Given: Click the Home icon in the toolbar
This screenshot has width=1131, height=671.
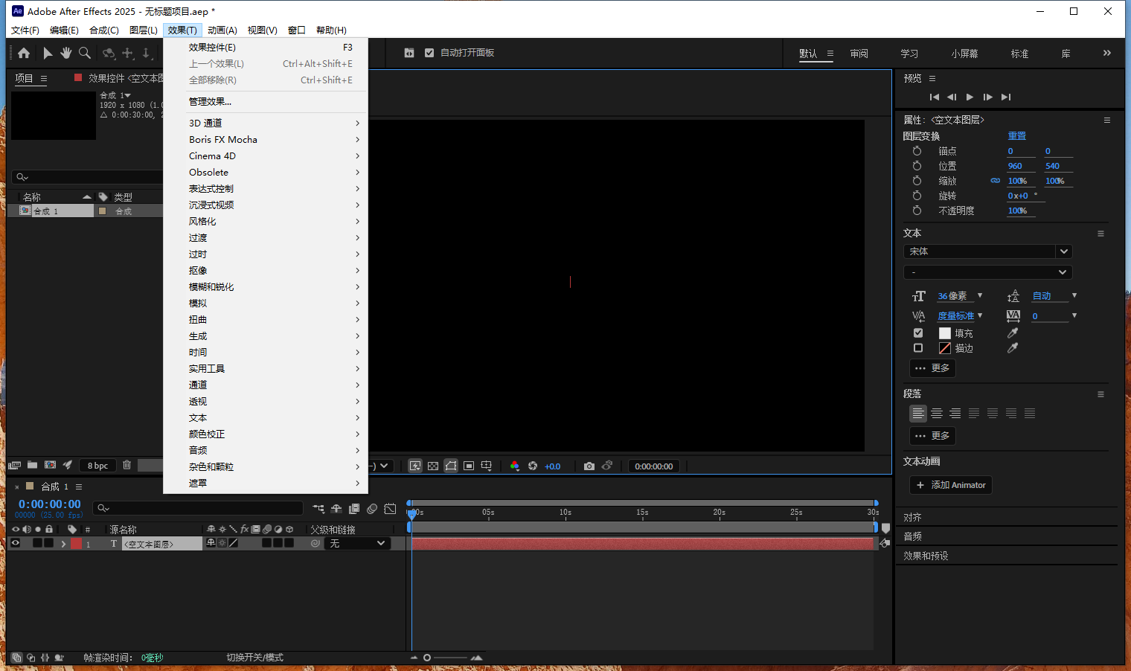Looking at the screenshot, I should point(25,53).
